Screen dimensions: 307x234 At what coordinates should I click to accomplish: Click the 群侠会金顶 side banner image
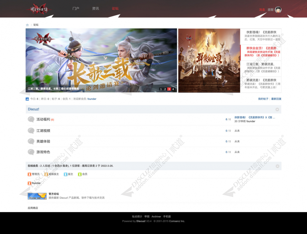click(209, 60)
